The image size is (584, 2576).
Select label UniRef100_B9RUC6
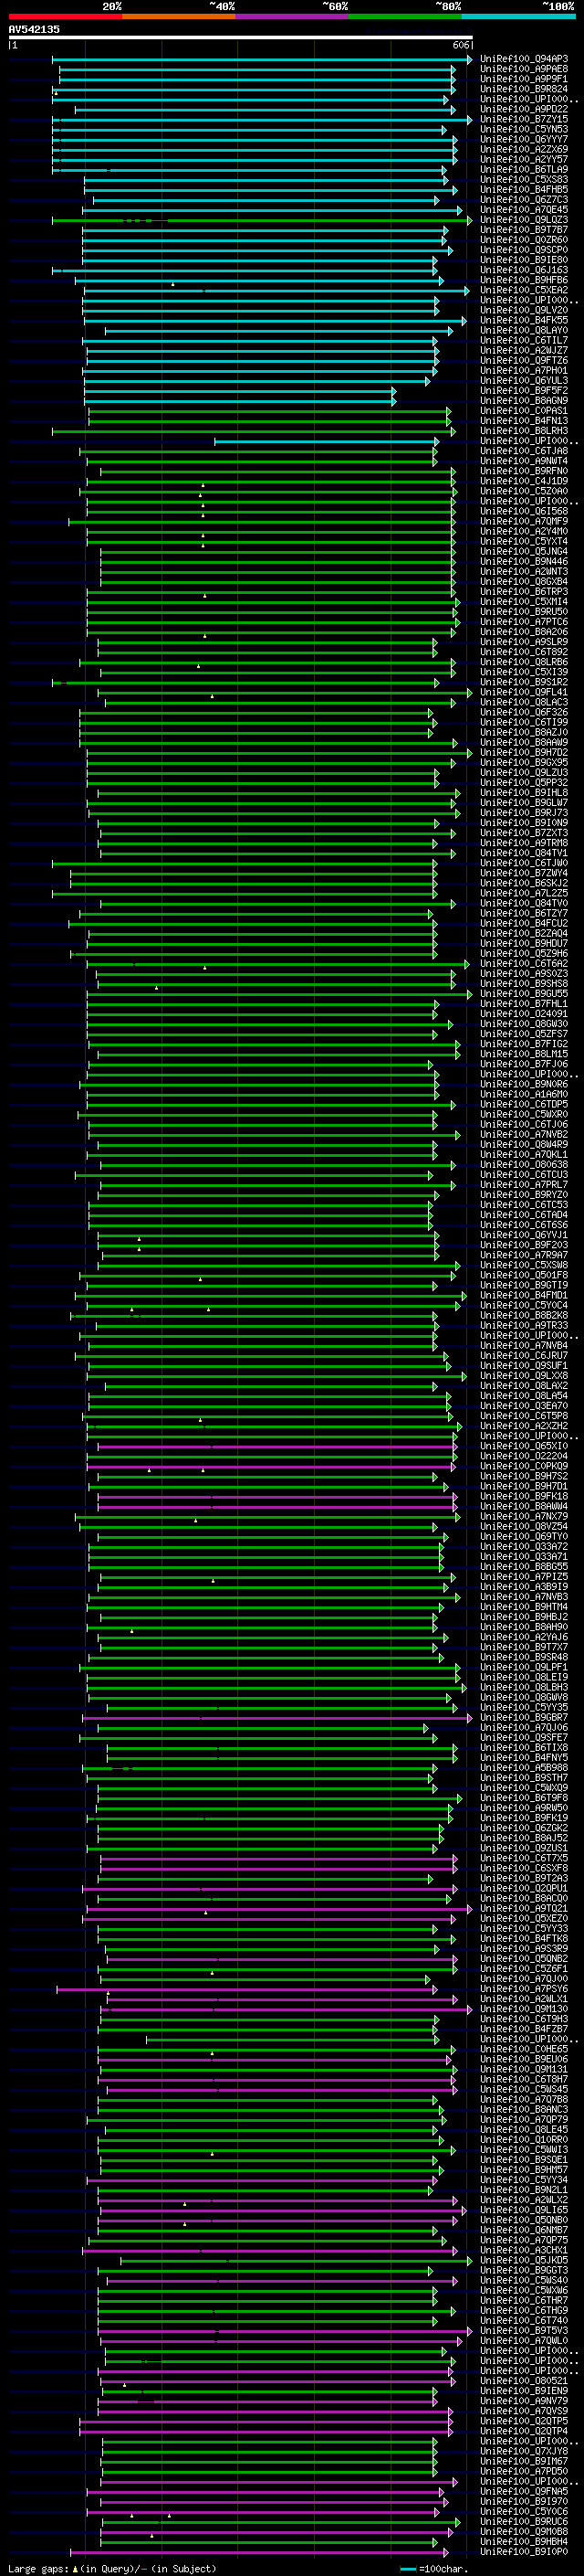coord(524,2522)
